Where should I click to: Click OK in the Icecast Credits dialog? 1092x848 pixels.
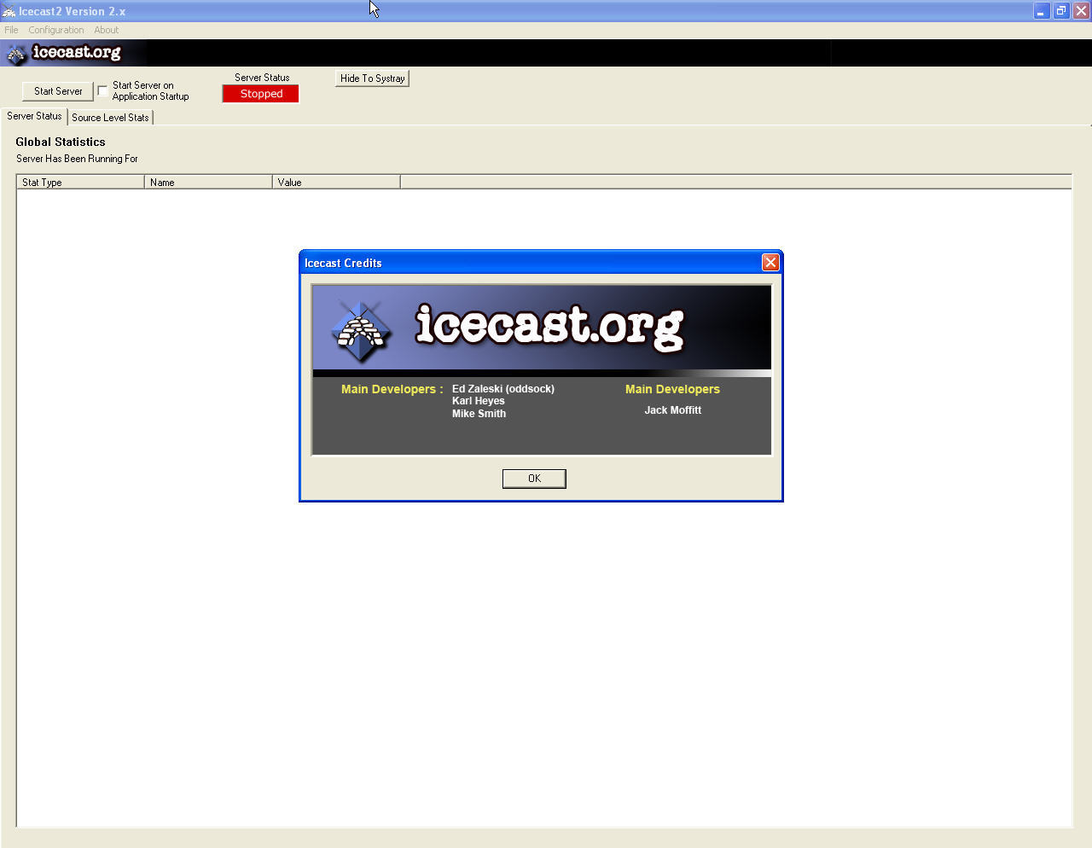(534, 479)
